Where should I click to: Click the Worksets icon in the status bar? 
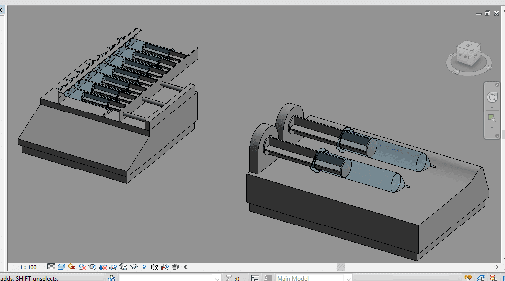pyautogui.click(x=112, y=278)
